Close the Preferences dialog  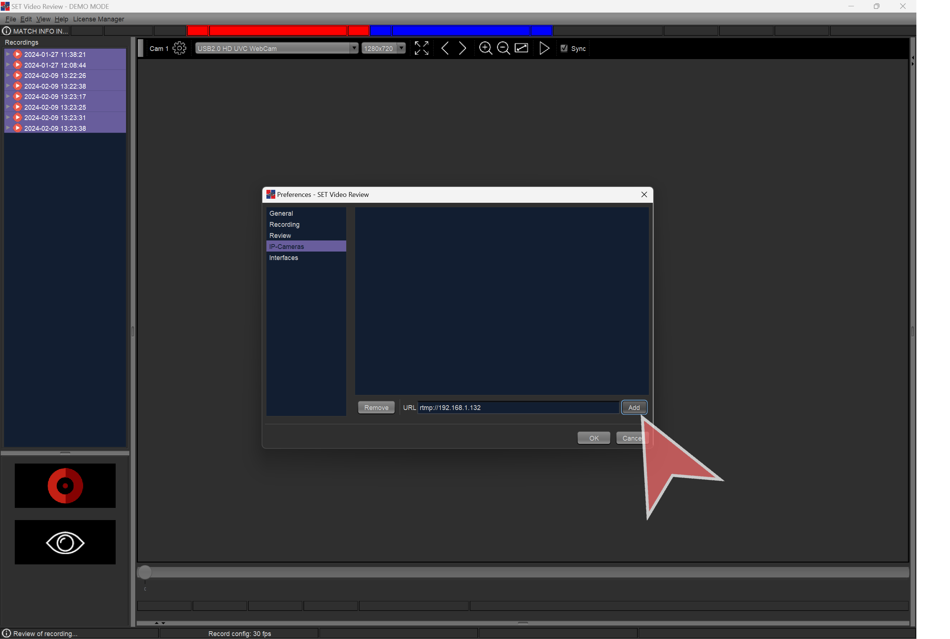[x=644, y=194]
